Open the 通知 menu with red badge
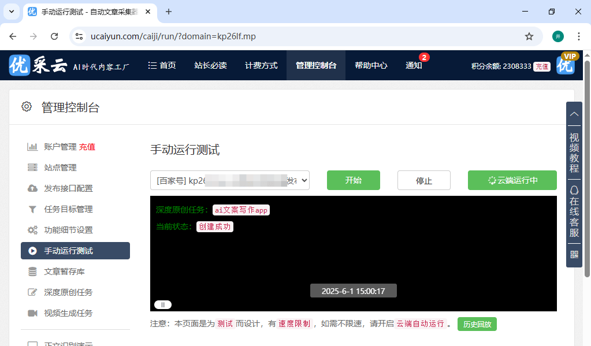591x346 pixels. click(414, 65)
